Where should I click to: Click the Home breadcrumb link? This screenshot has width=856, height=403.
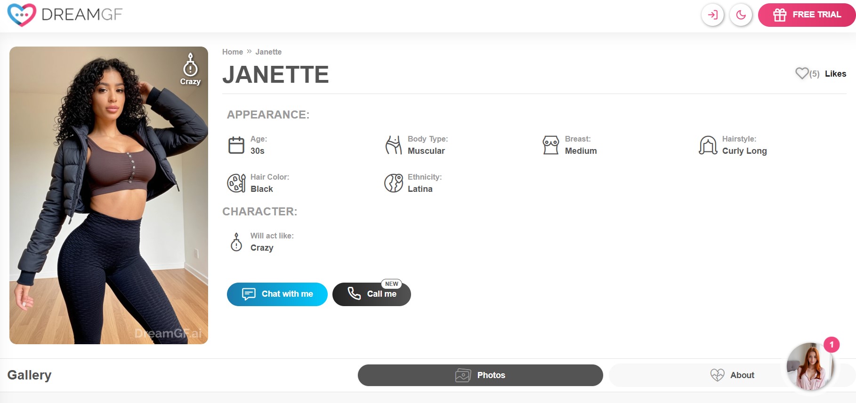[232, 52]
